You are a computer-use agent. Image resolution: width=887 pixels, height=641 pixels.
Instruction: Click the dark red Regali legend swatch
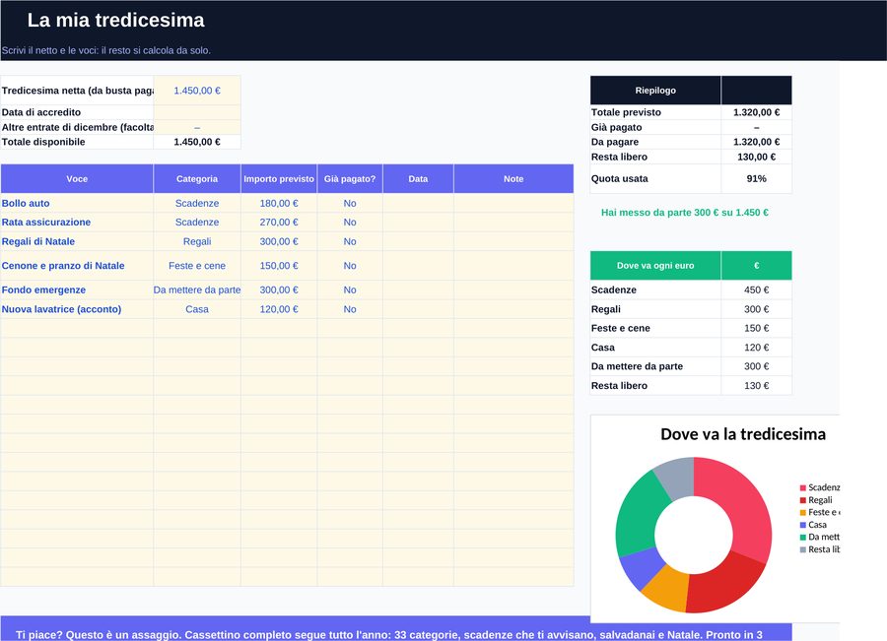point(802,499)
